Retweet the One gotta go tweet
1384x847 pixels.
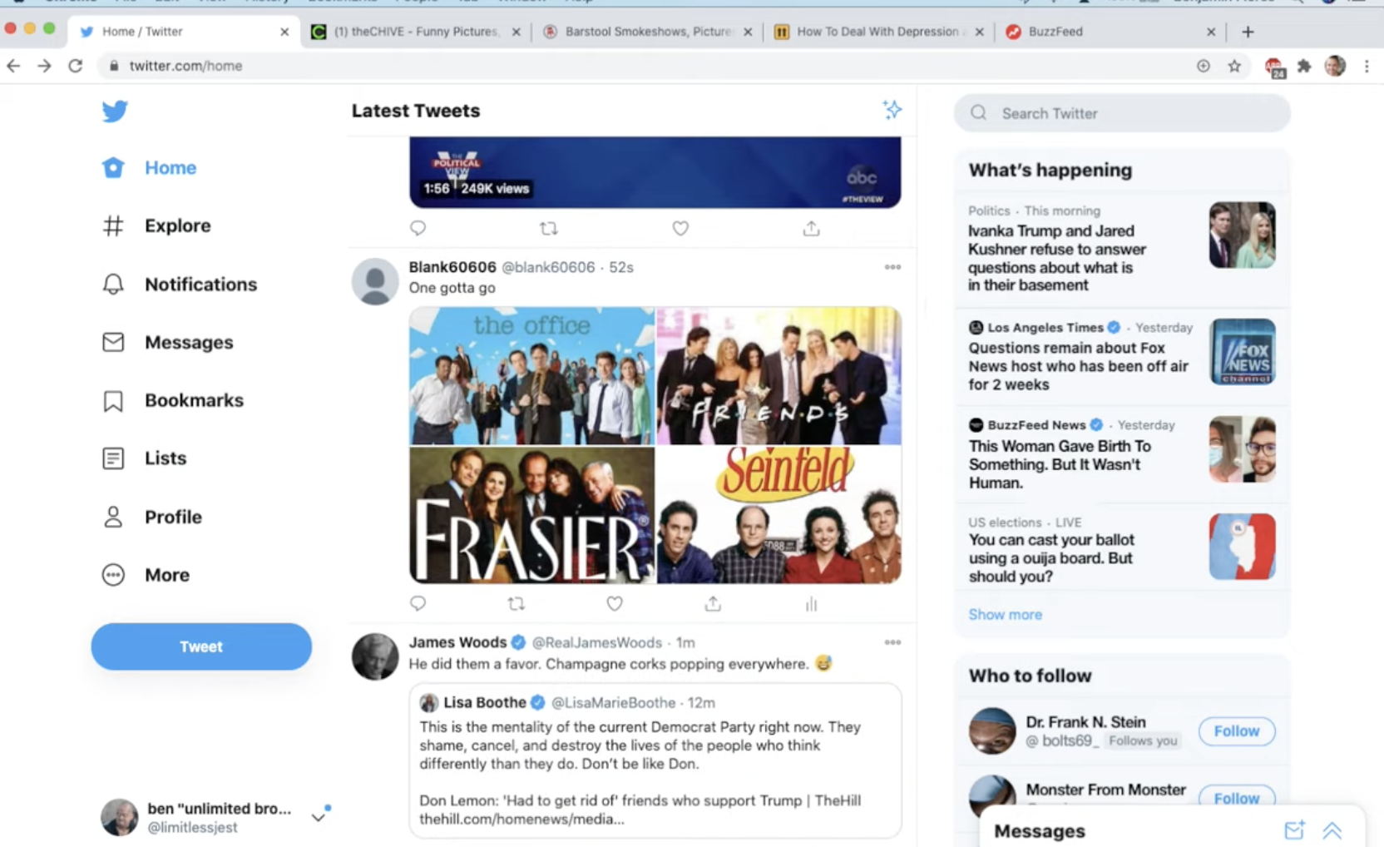tap(517, 603)
